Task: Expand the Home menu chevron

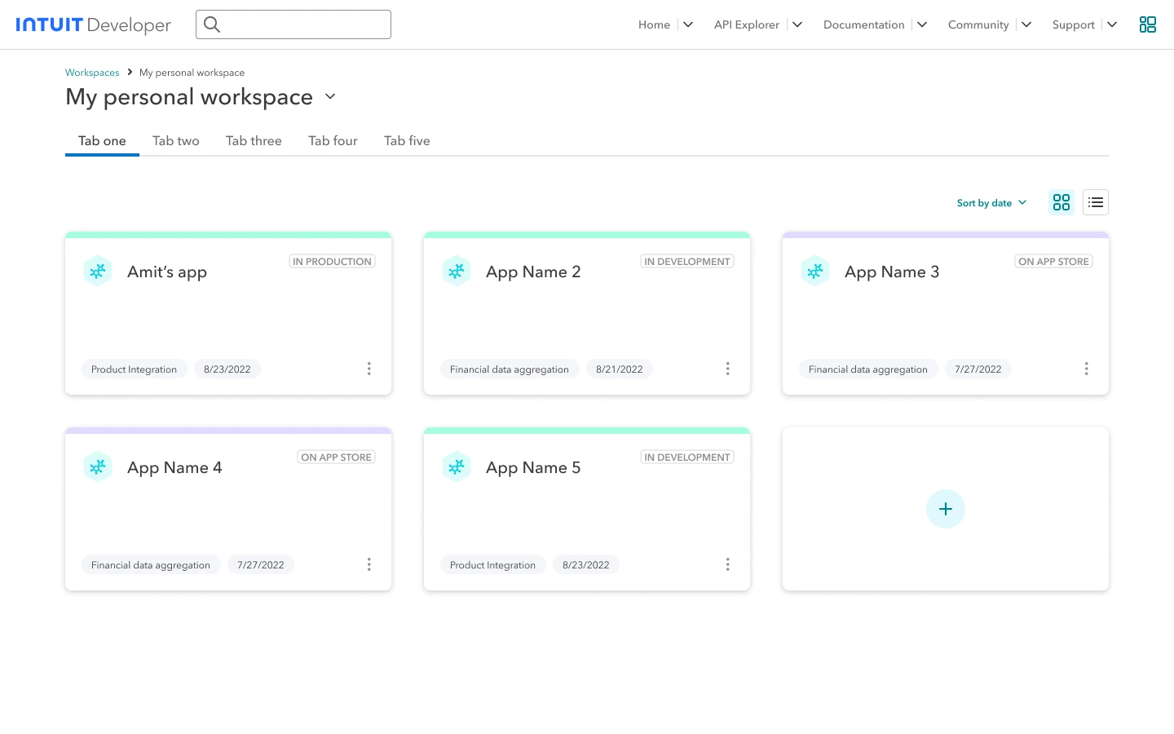Action: 688,24
